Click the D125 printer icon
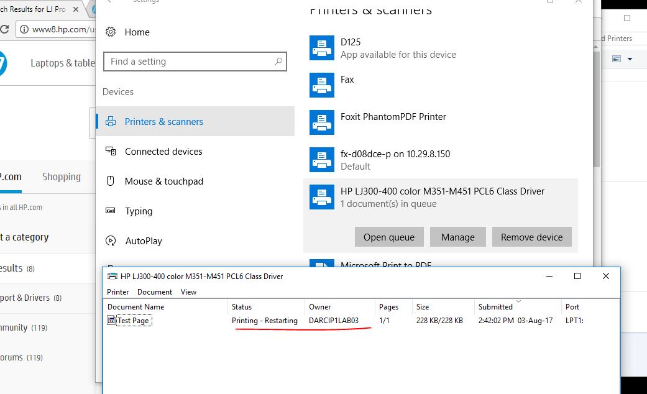This screenshot has width=647, height=394. 322,48
